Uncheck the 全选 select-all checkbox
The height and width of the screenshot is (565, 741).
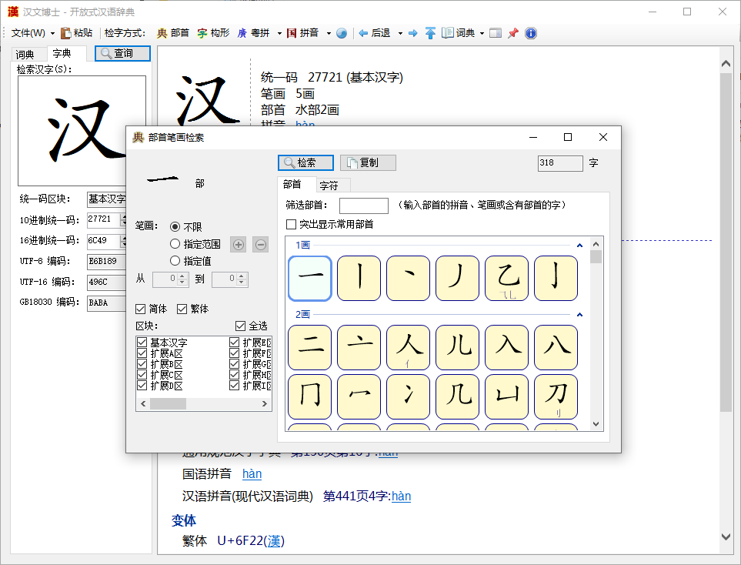coord(241,326)
